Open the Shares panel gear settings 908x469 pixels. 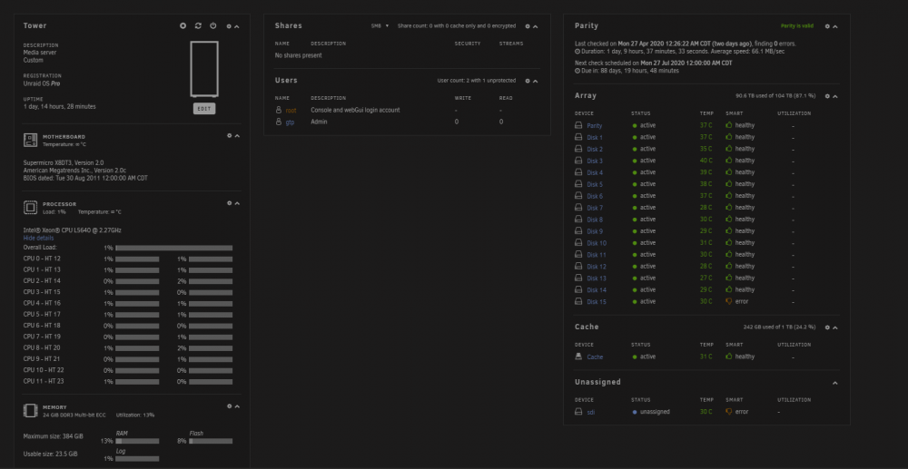pos(528,26)
